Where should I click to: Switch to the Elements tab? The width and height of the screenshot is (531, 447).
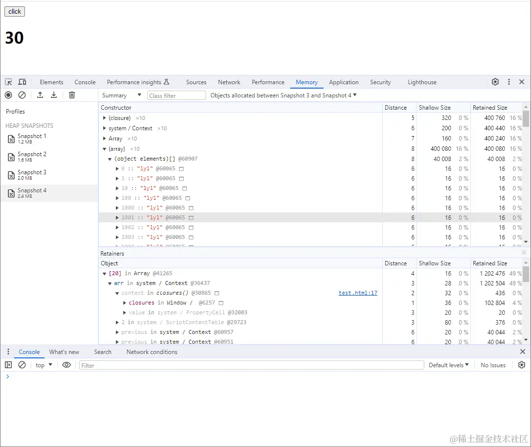click(51, 82)
